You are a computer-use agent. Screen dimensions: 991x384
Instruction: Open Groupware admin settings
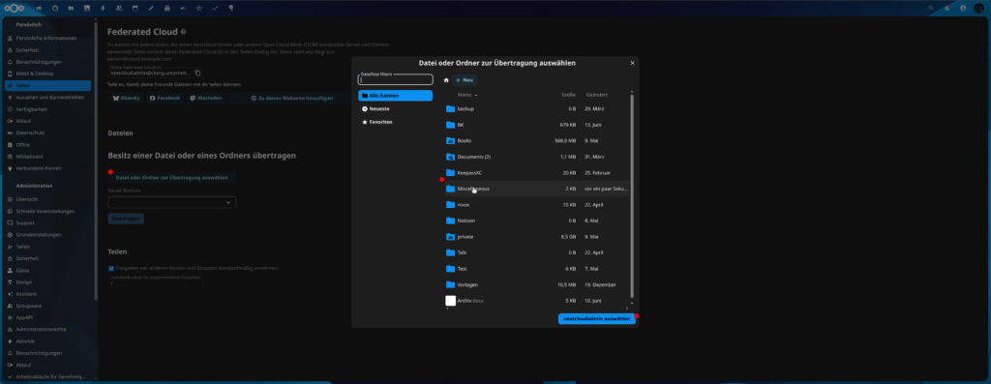pos(48,306)
